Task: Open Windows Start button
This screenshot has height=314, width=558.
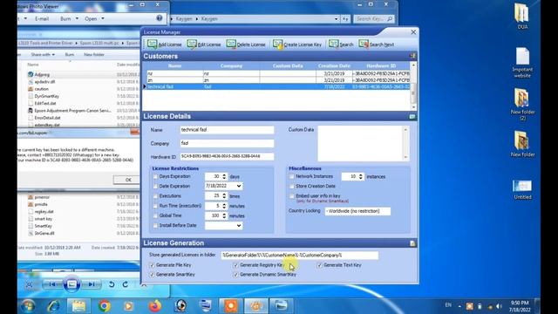Action: [27, 306]
